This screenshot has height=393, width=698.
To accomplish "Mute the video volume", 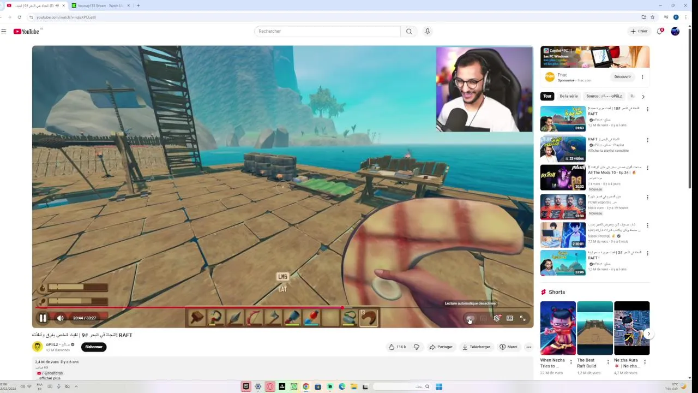I will (61, 318).
